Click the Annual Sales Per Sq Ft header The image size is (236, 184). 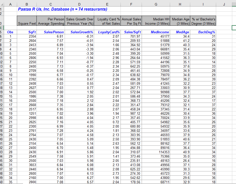coord(131,21)
